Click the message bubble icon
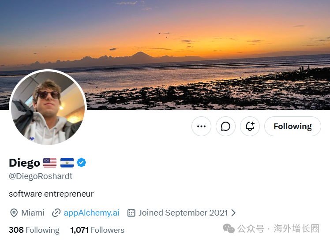Image resolution: width=330 pixels, height=242 pixels. [225, 127]
